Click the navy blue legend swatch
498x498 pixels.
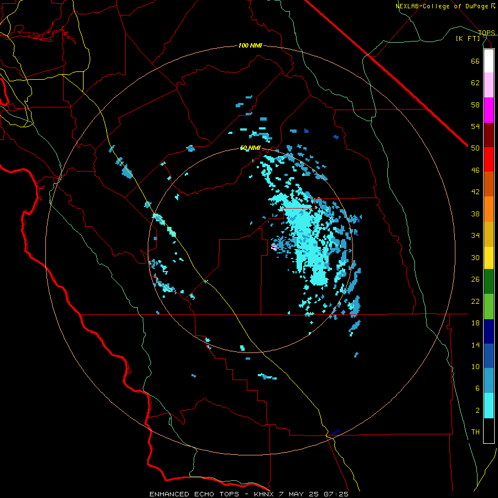[x=489, y=331]
